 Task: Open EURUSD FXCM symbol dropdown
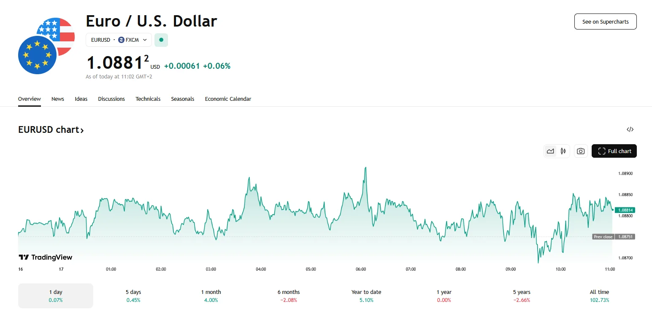(x=119, y=40)
